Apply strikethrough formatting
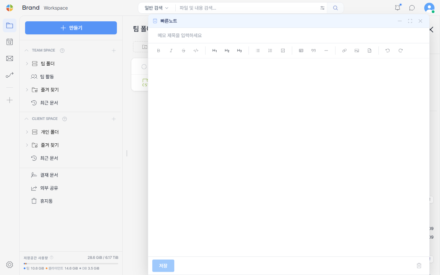Viewport: 440px width, 275px height. (x=183, y=51)
